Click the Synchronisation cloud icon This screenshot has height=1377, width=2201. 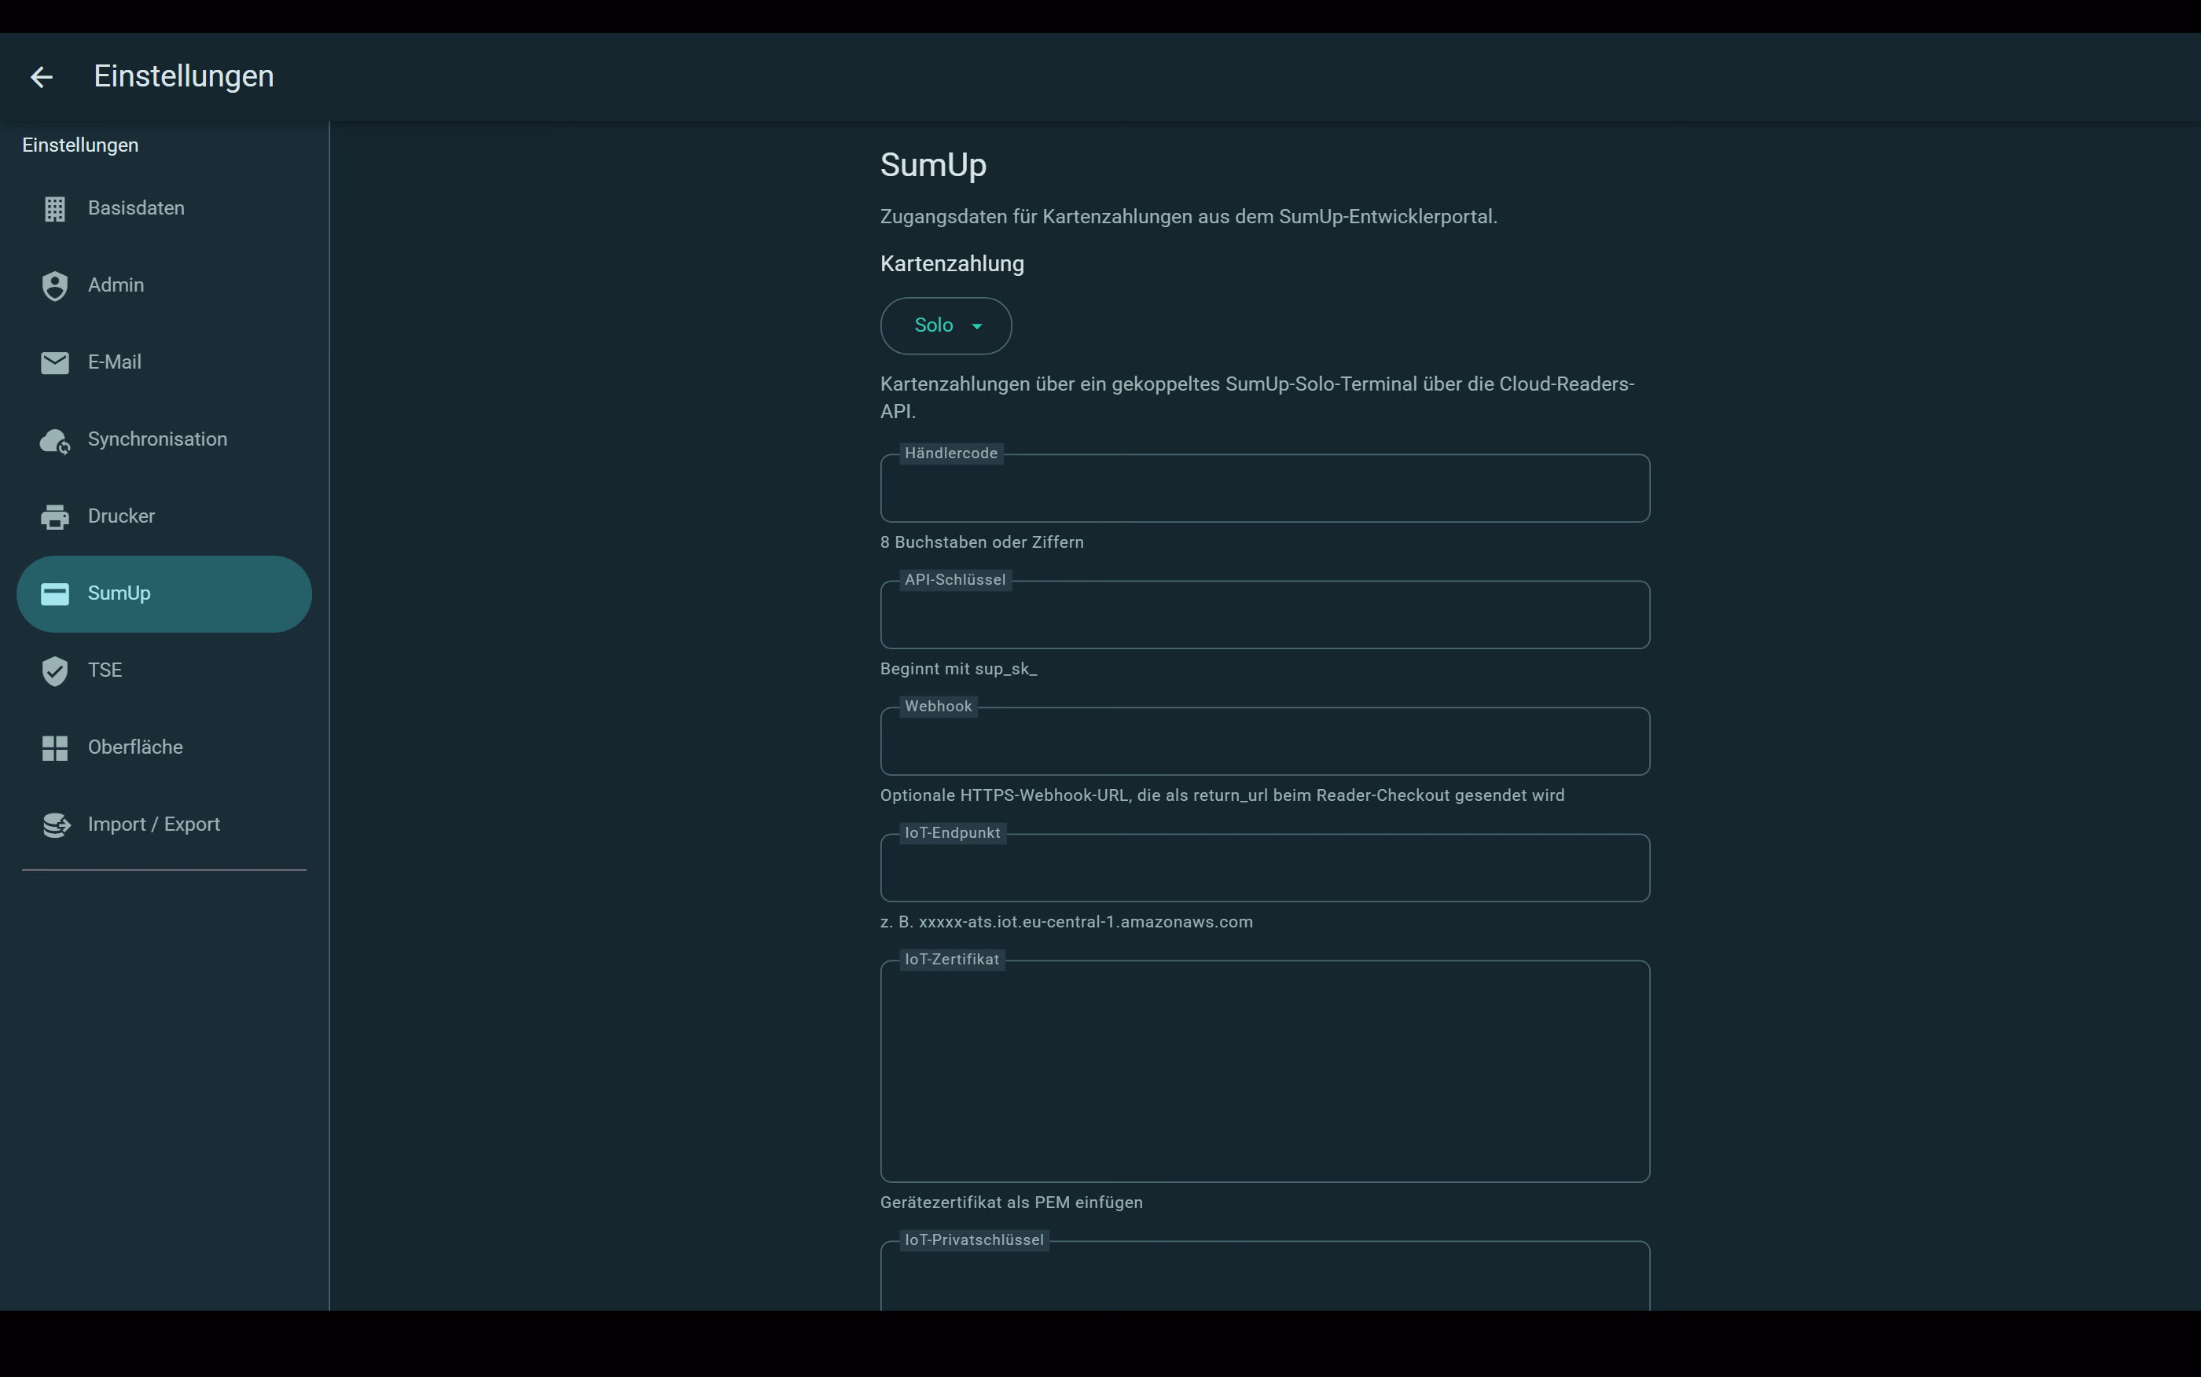pos(55,441)
